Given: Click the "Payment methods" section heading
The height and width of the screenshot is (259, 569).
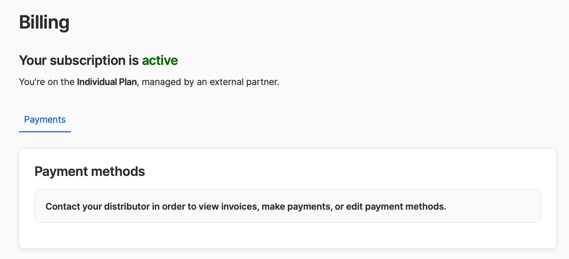Looking at the screenshot, I should point(89,171).
